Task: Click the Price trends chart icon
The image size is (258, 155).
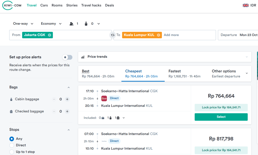Action: (83, 57)
